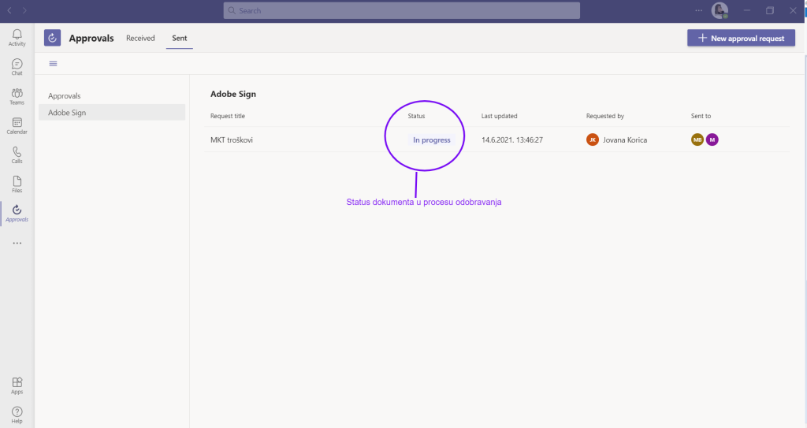Switch to the Sent tab
Viewport: 807px width, 428px height.
(x=179, y=38)
